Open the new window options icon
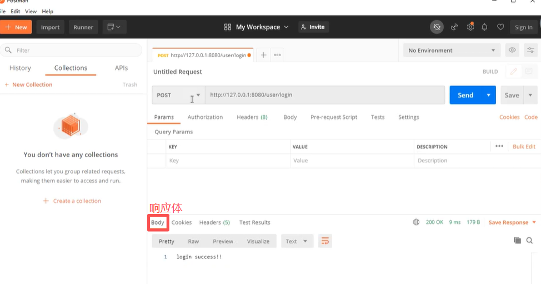 click(x=114, y=27)
